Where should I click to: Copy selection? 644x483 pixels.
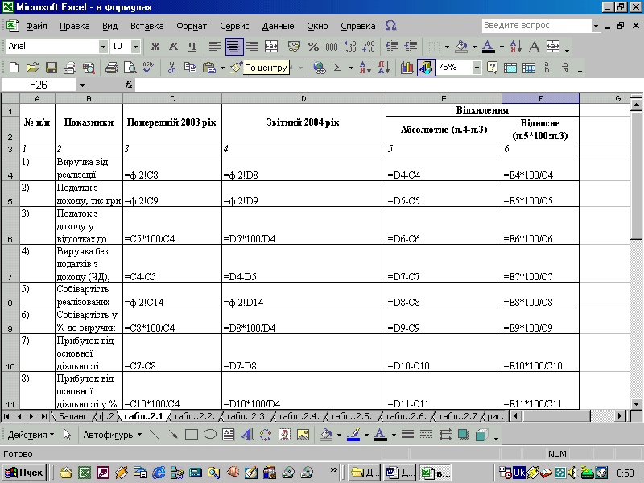pyautogui.click(x=190, y=68)
